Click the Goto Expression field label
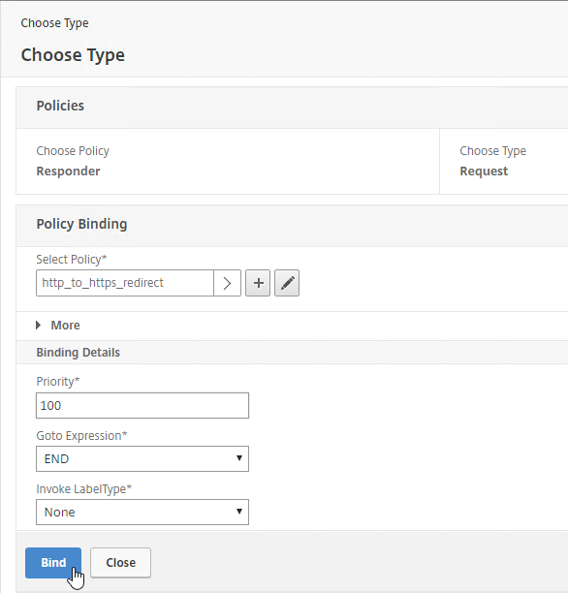 tap(81, 436)
